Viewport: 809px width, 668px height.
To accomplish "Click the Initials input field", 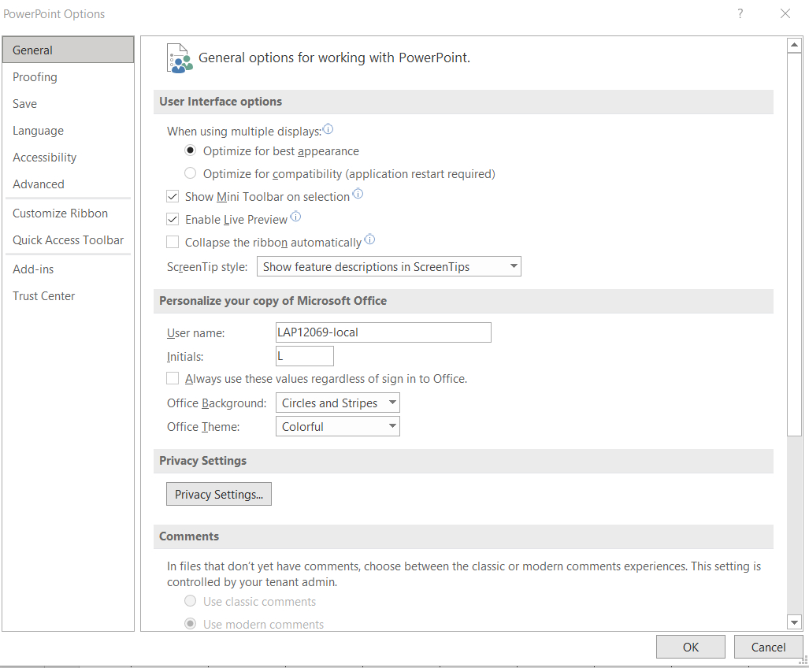I will (x=305, y=356).
